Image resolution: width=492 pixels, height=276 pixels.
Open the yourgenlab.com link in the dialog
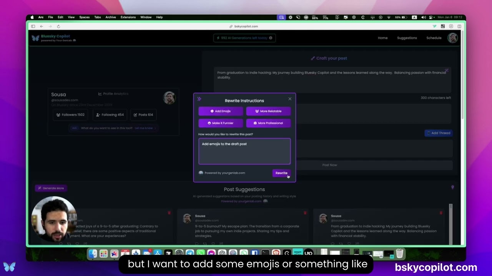[x=225, y=173]
